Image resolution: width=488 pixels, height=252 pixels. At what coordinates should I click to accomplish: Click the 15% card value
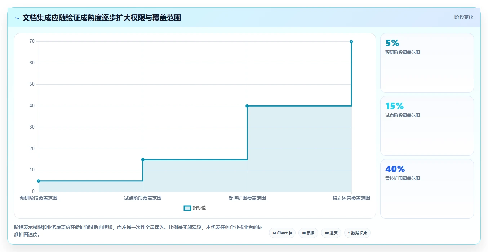[394, 106]
